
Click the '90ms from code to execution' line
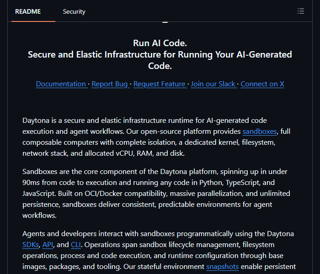149,183
